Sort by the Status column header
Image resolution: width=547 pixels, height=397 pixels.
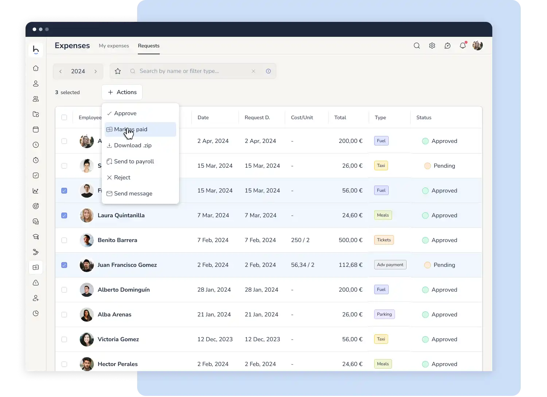(424, 117)
